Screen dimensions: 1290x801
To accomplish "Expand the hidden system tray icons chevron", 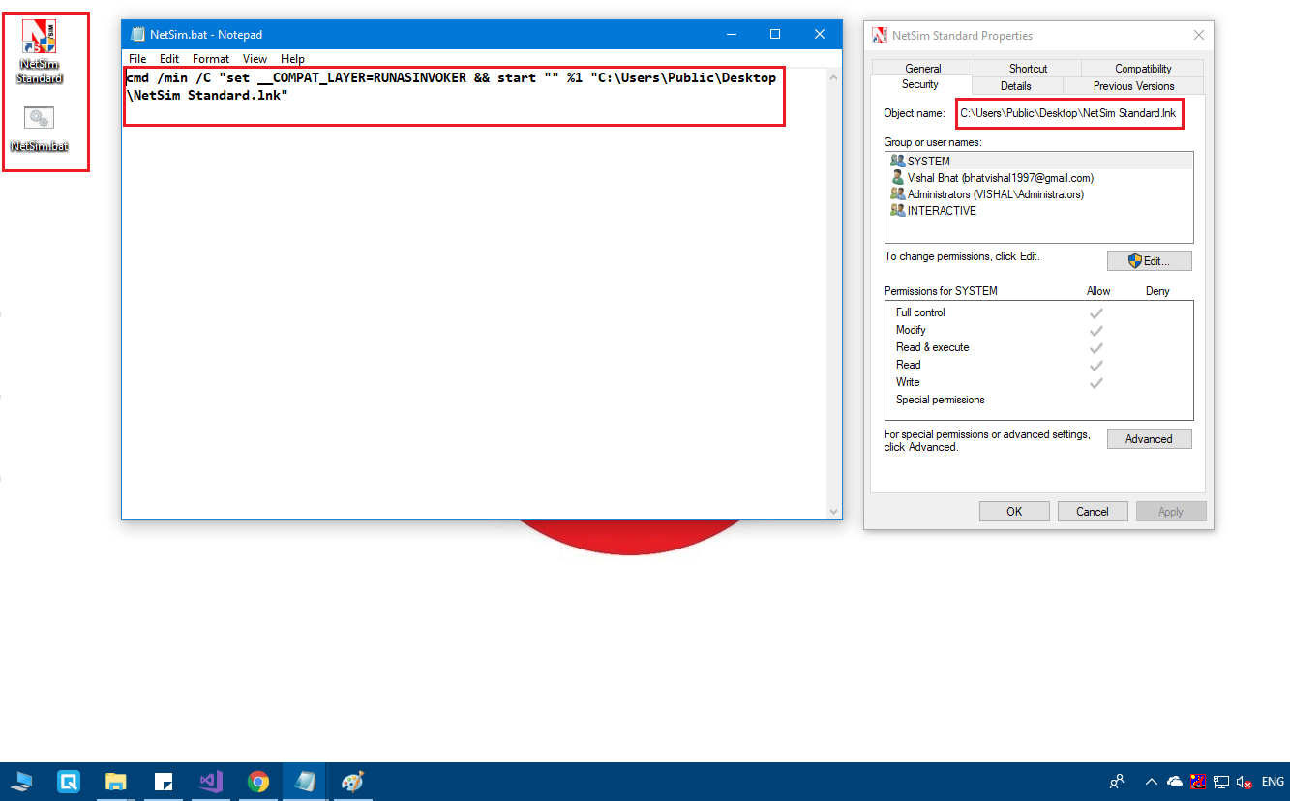I will point(1152,782).
